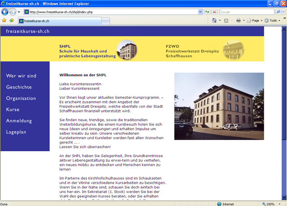Open the 'Lageplan' sidebar link

click(17, 132)
